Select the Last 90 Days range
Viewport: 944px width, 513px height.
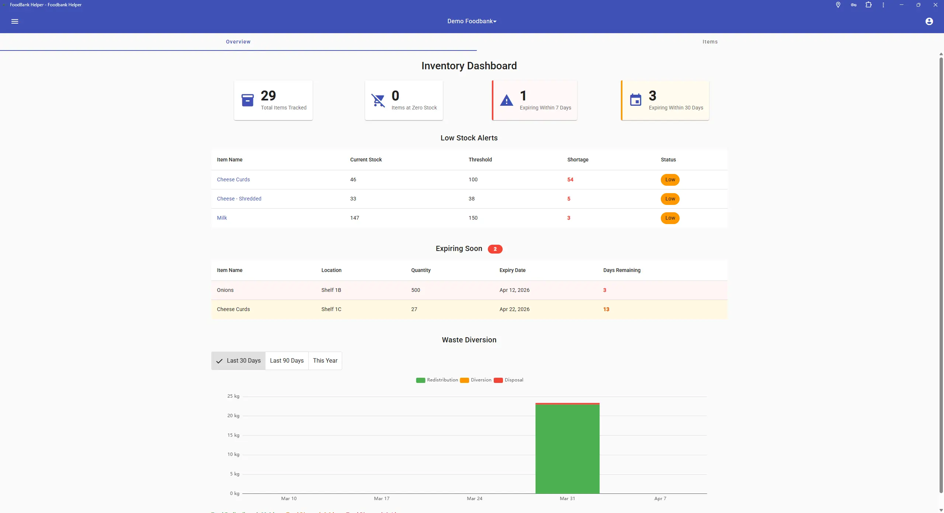coord(287,360)
